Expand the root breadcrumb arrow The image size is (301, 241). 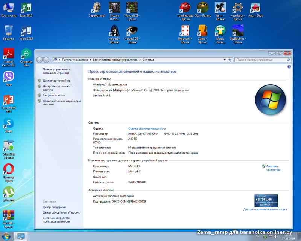coord(59,60)
